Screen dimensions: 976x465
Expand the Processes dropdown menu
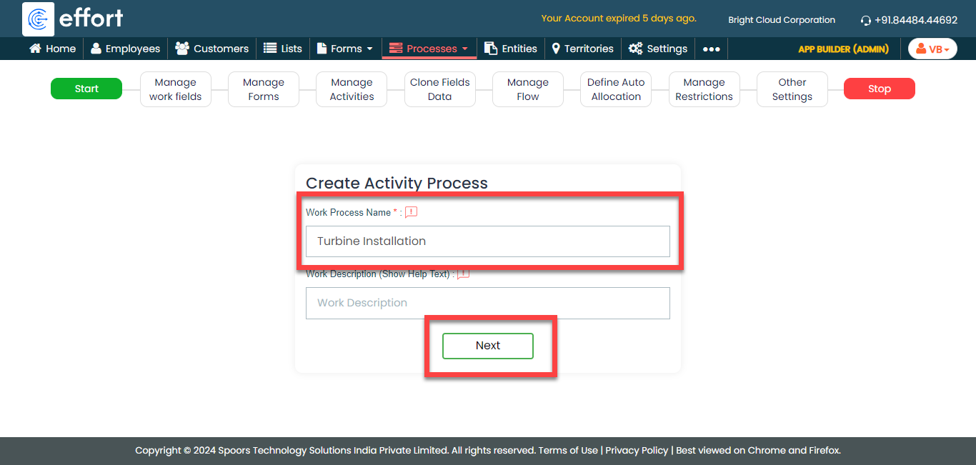[429, 49]
